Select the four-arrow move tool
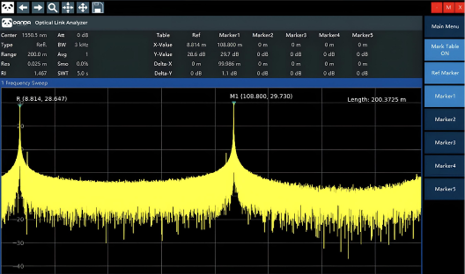Image resolution: width=465 pixels, height=274 pixels. tap(83, 7)
